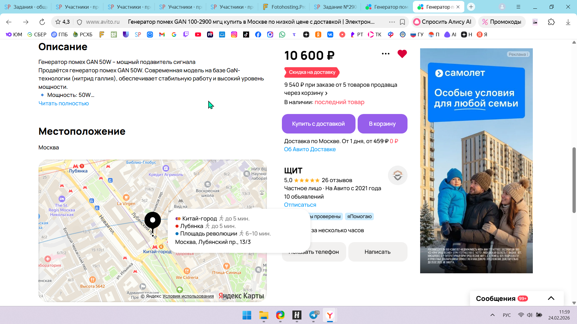Expand the Сообщения chat panel

551,298
